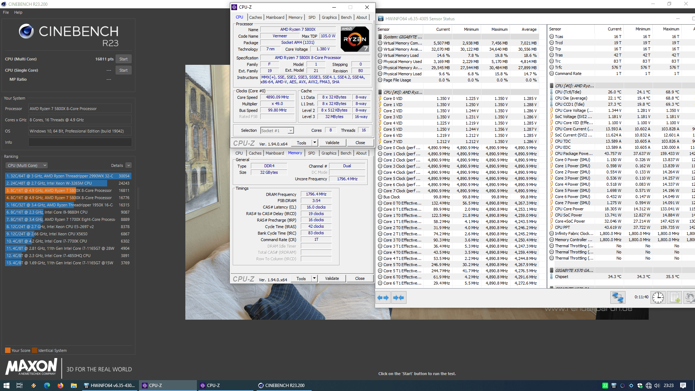Screen dimensions: 695x391
Task: Click Validate in lower CPU-Z window
Action: pos(332,278)
